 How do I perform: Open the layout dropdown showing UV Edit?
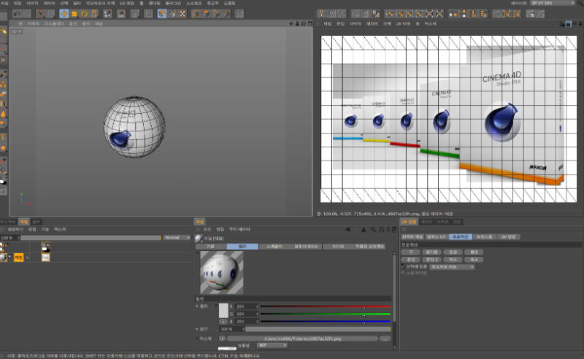553,3
